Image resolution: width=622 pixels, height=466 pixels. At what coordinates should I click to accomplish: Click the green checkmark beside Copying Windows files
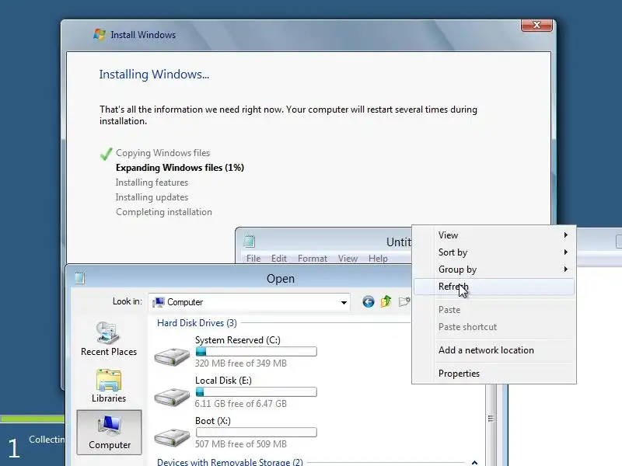tap(106, 154)
